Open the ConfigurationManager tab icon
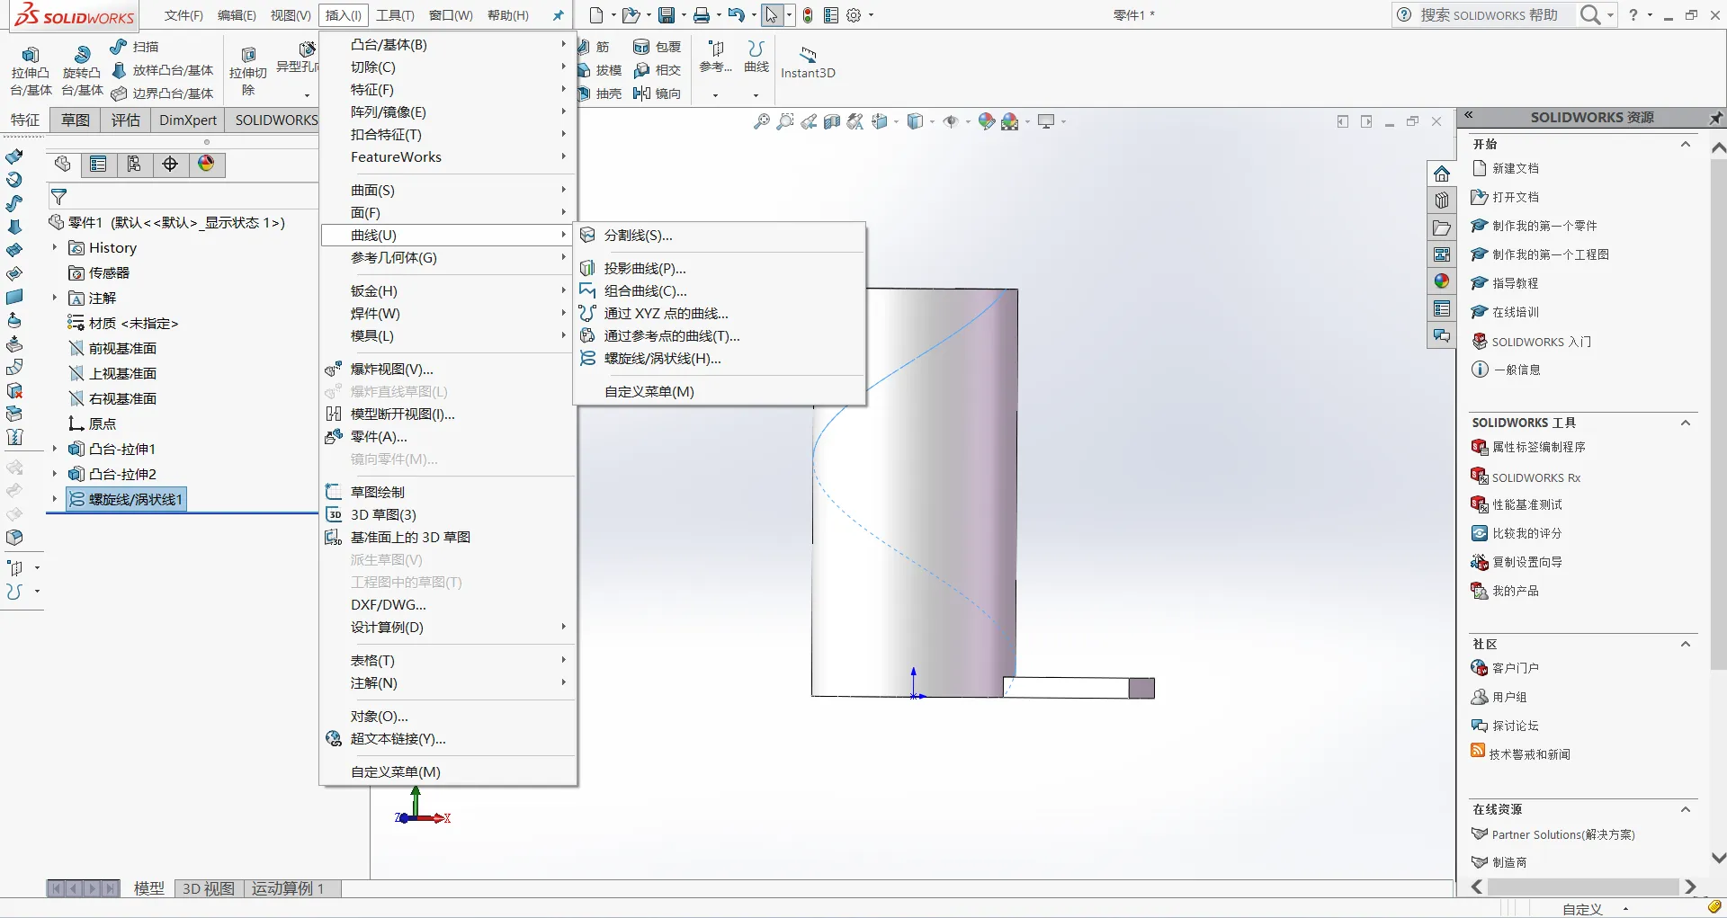Screen dimensions: 1727x918 (134, 164)
